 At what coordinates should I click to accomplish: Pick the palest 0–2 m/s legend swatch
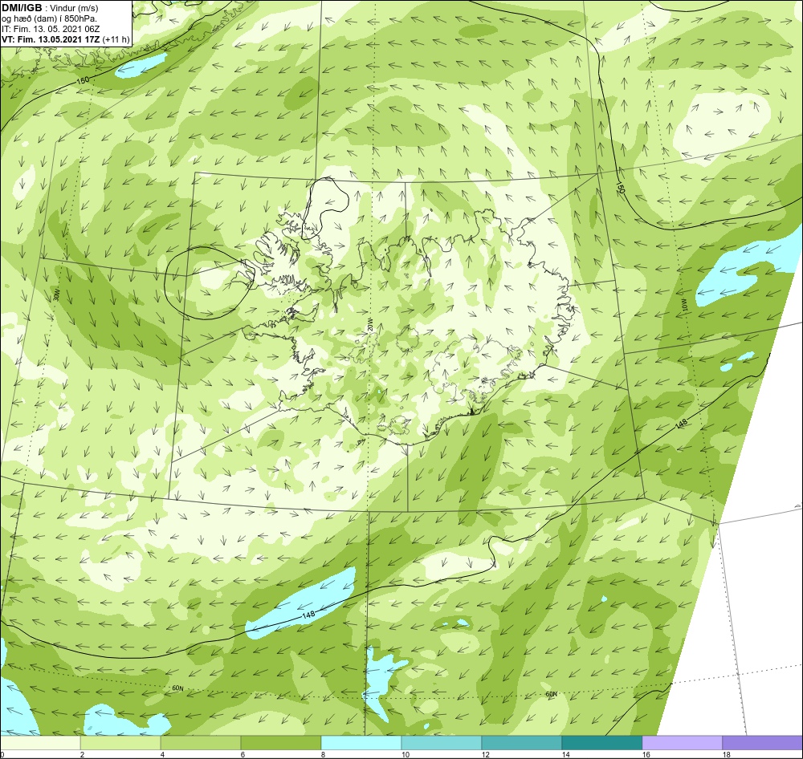click(40, 743)
